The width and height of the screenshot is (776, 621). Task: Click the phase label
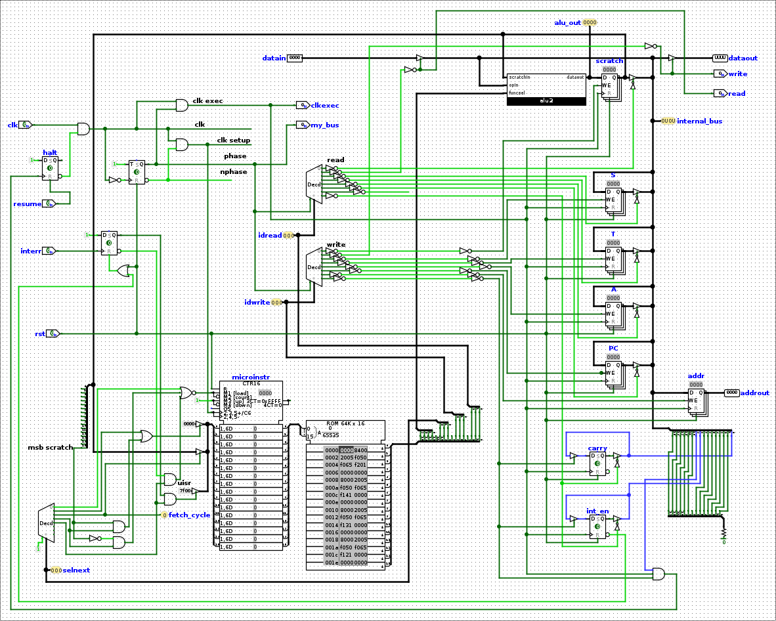pyautogui.click(x=235, y=156)
